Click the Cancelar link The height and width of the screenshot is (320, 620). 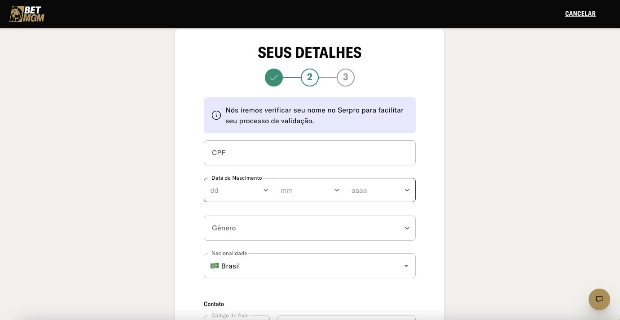pos(580,14)
